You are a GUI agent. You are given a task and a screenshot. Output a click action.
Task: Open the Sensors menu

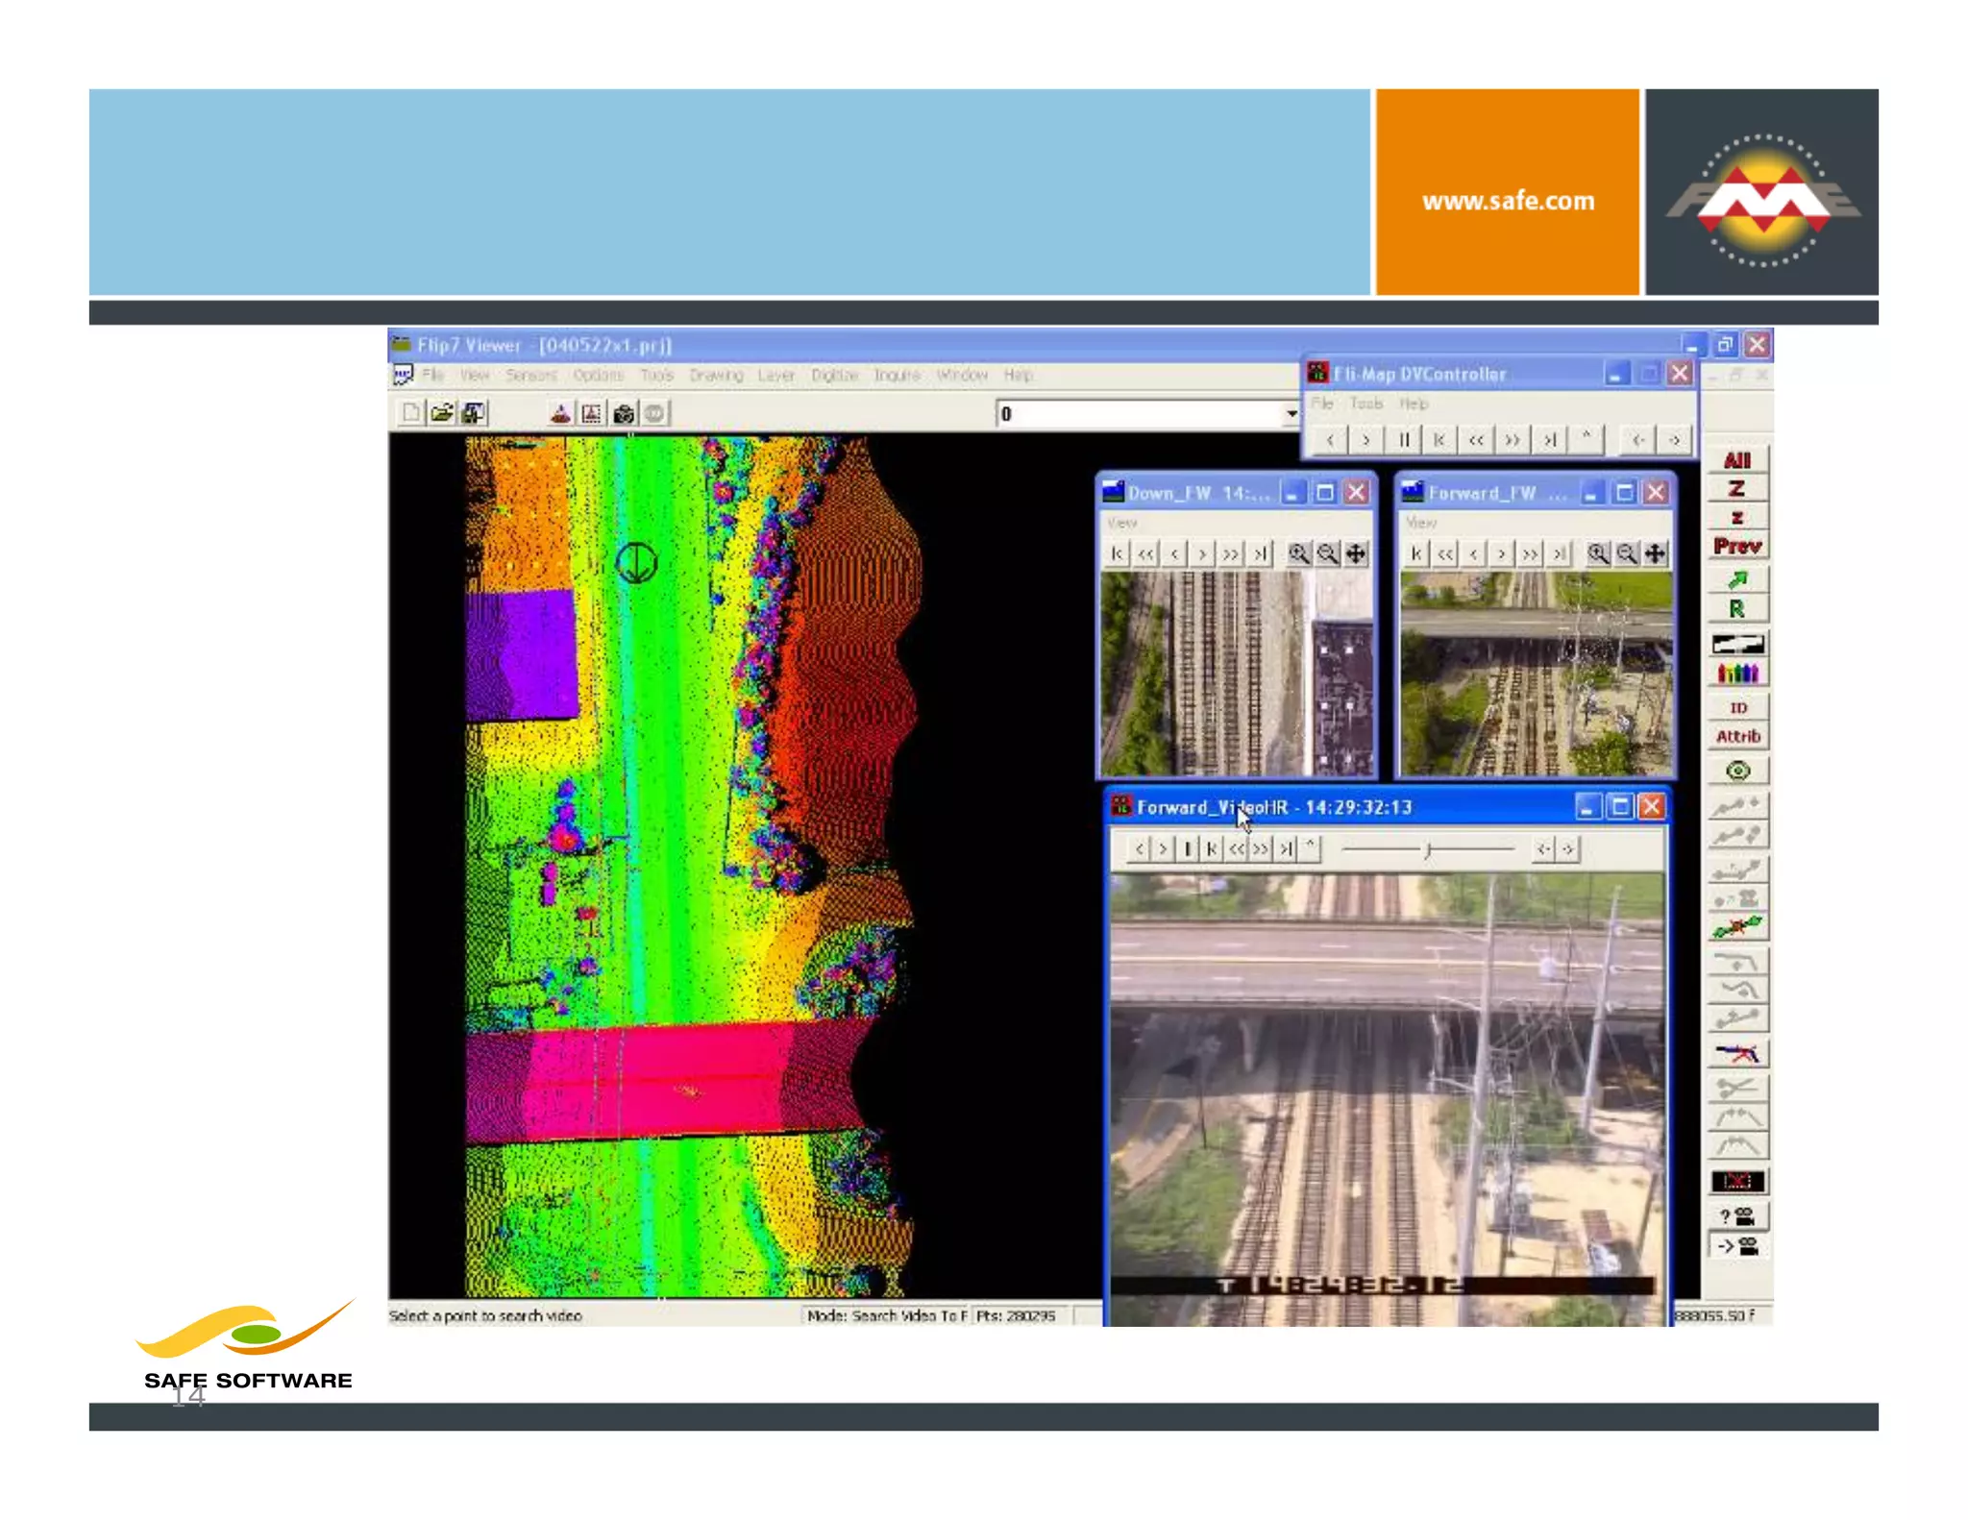pyautogui.click(x=530, y=375)
